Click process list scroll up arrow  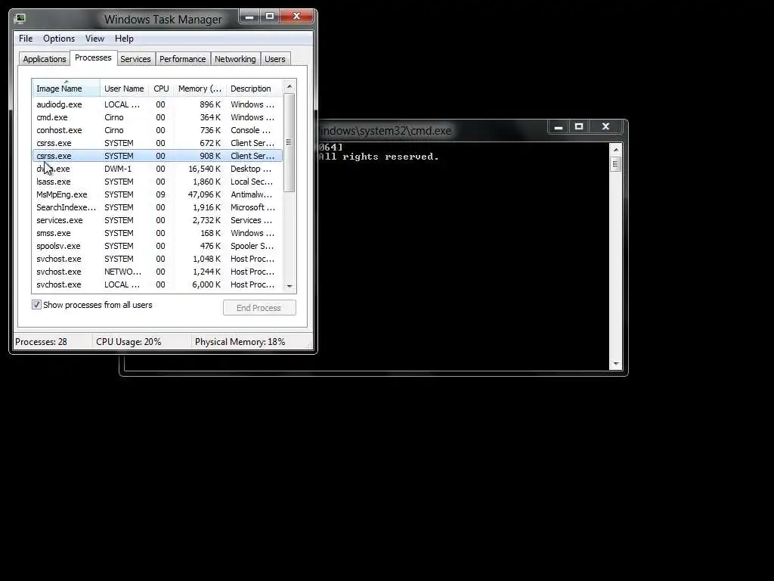click(x=289, y=86)
